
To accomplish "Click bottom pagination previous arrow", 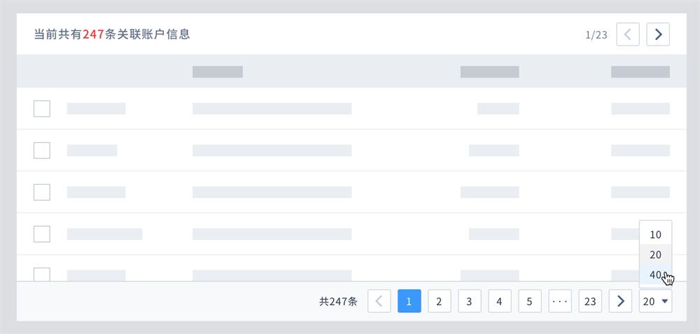I will (x=379, y=301).
